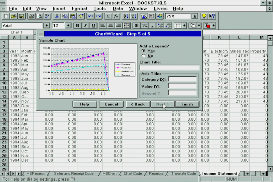Click the Currency style dollar icon
Screen dimensions: 273x182
[x=136, y=26]
